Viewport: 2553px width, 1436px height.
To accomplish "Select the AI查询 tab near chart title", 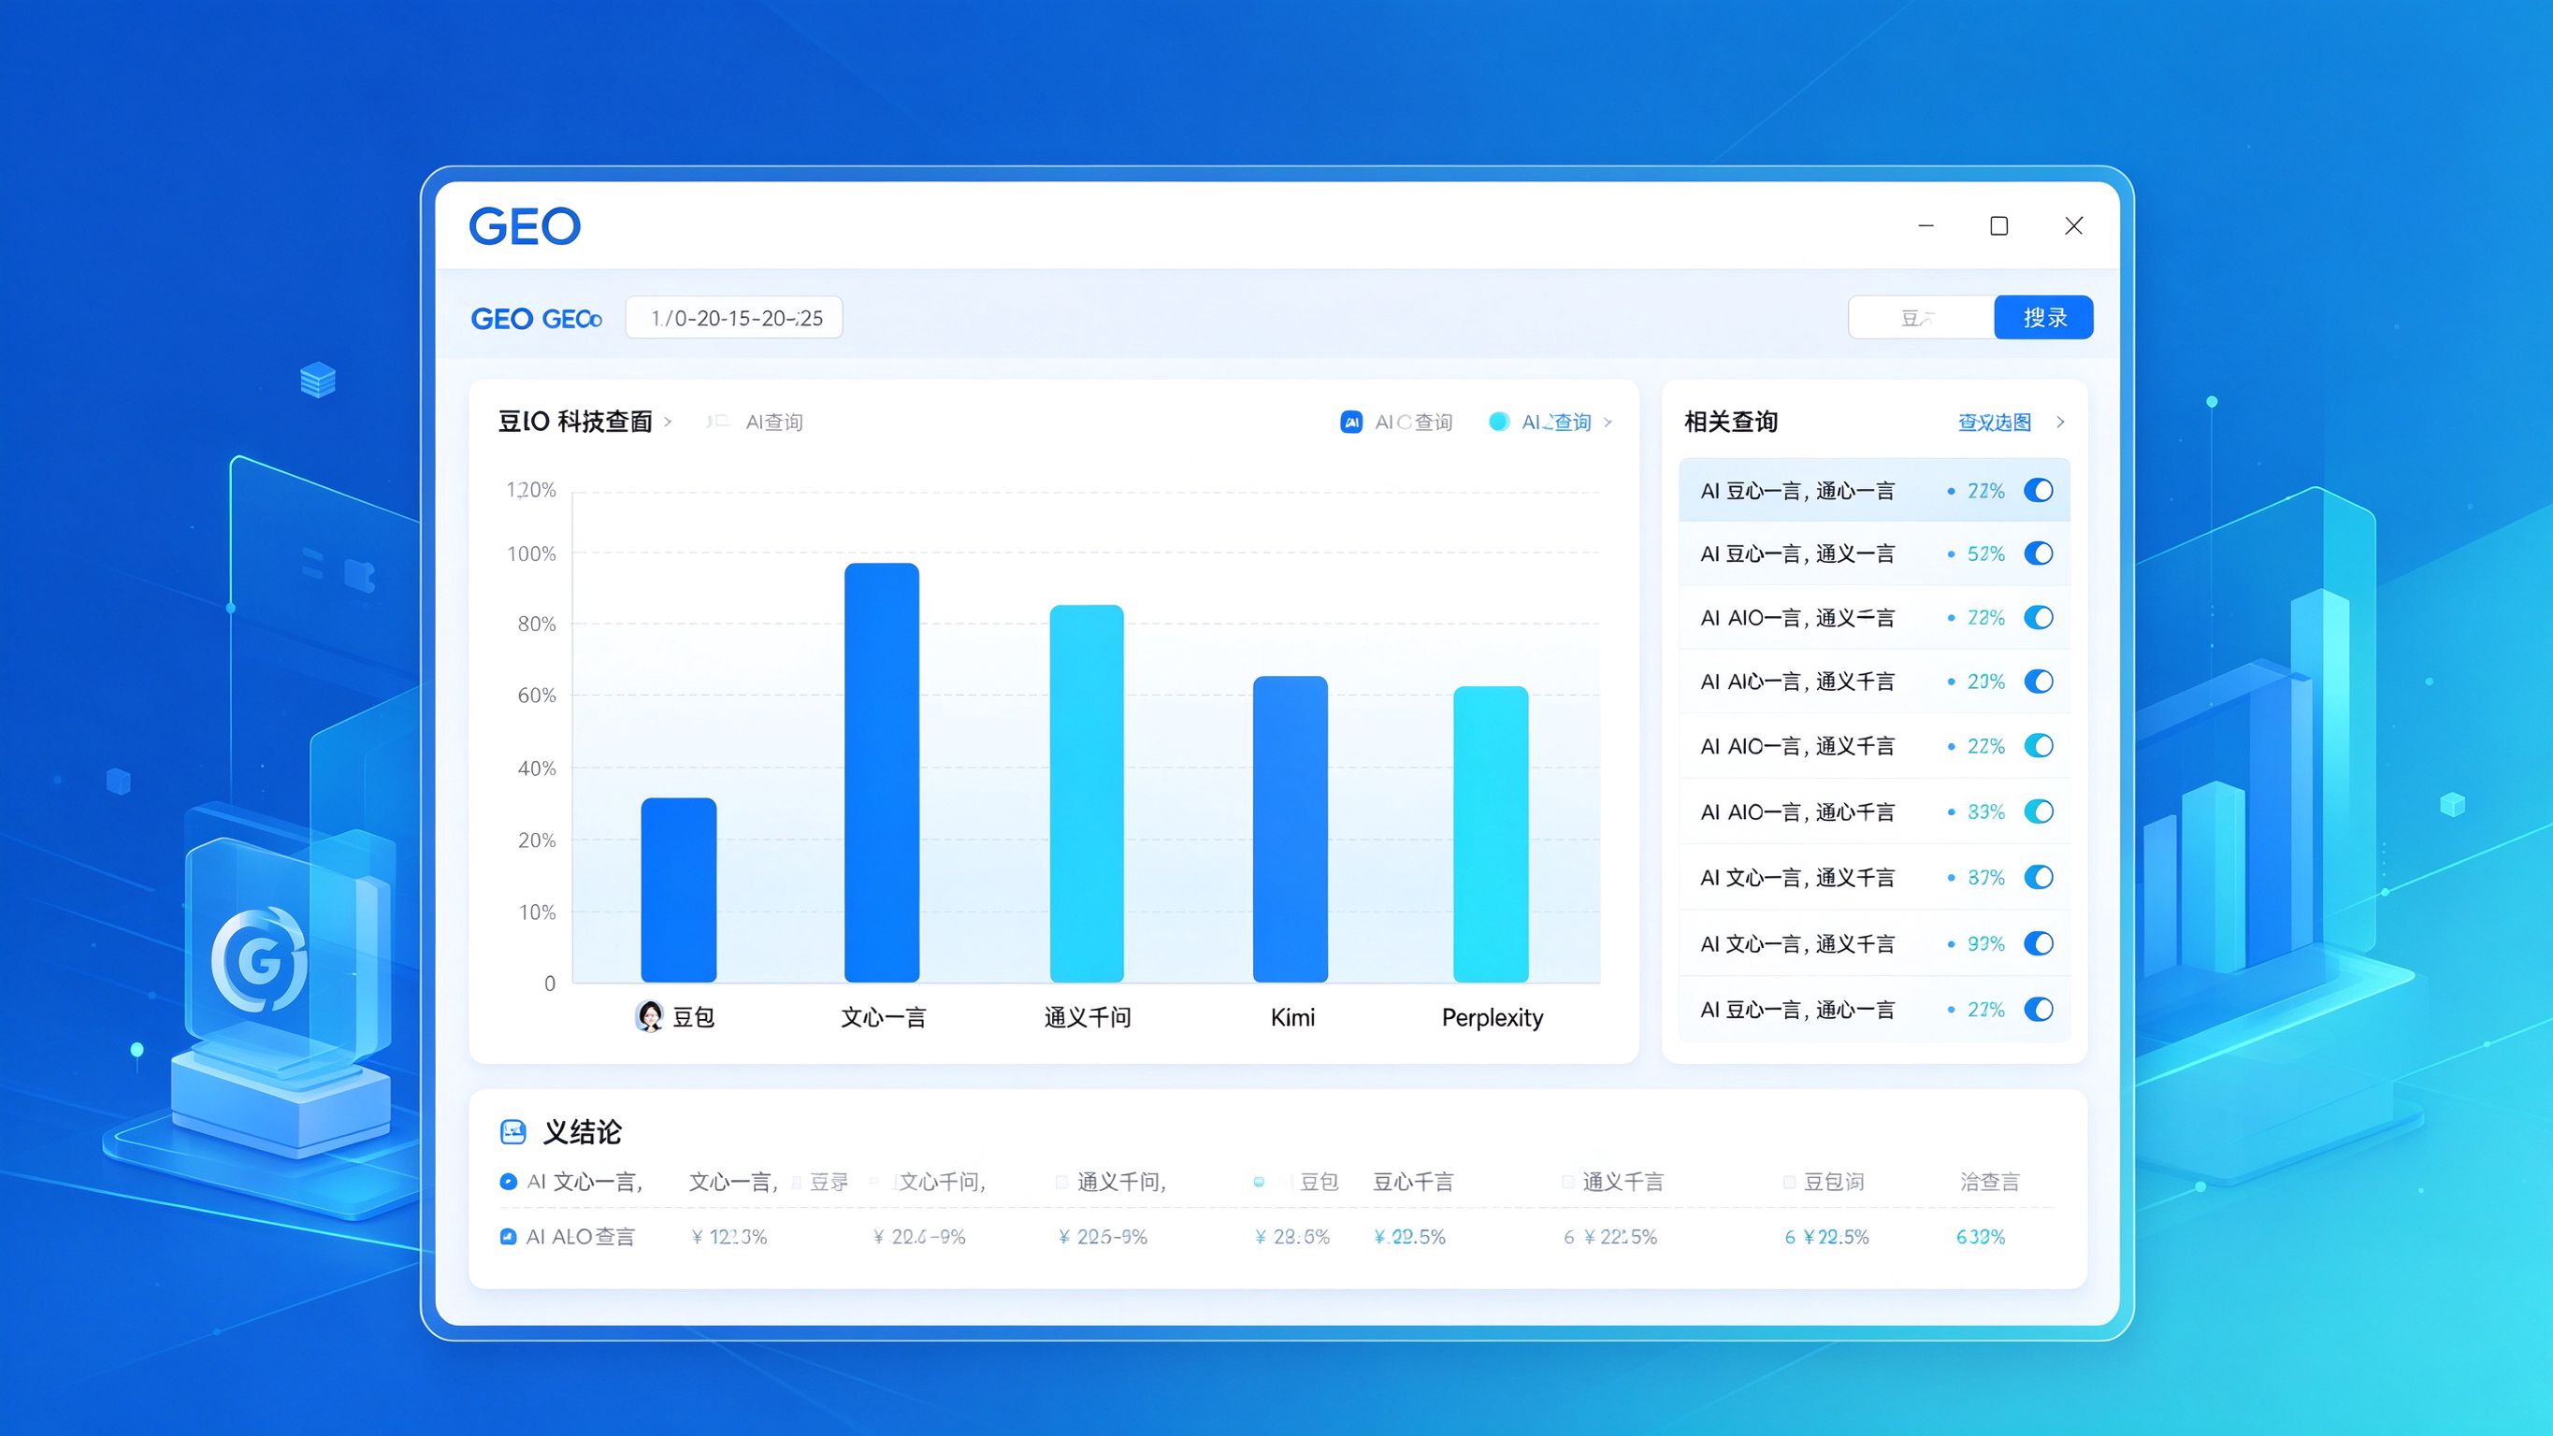I will point(774,423).
